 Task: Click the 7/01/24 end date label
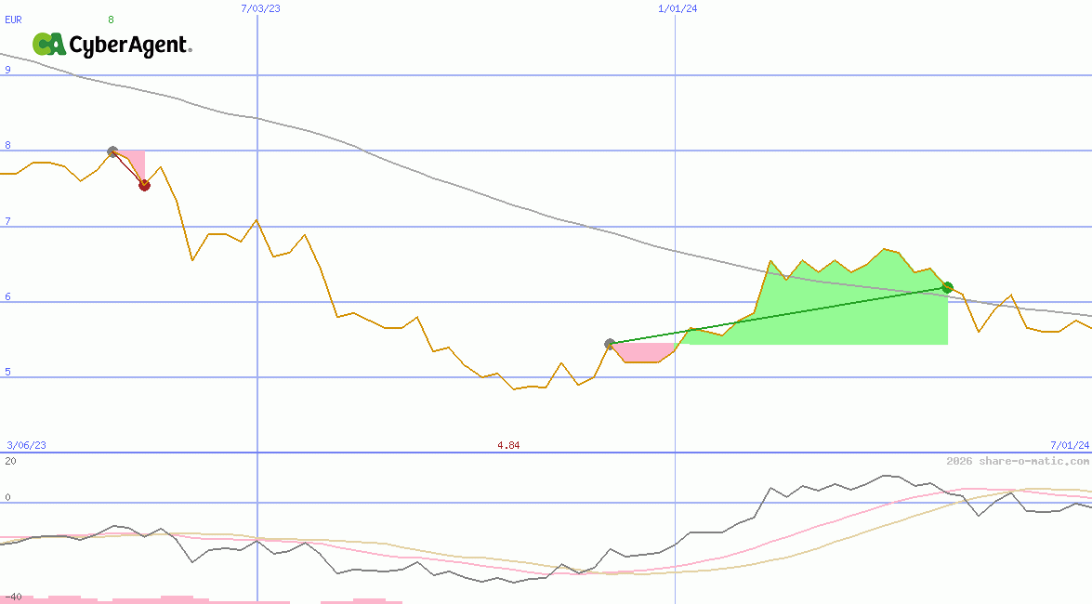[x=1069, y=445]
